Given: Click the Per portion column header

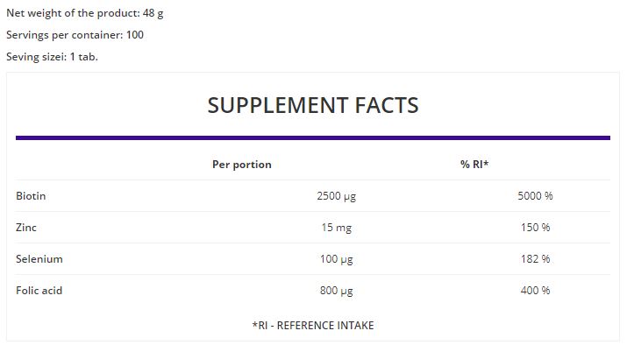Looking at the screenshot, I should (242, 165).
